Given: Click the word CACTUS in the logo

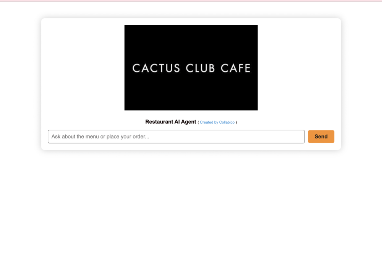Looking at the screenshot, I should pos(156,68).
